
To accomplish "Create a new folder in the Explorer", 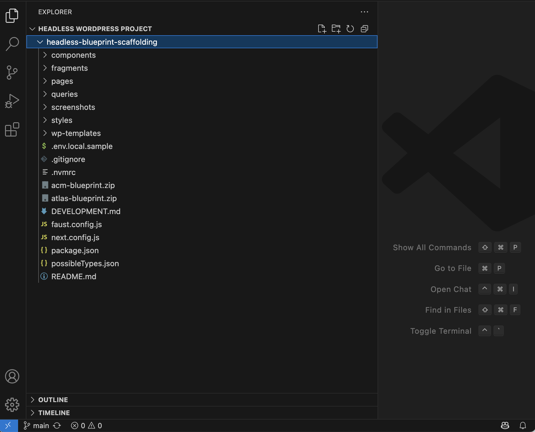I will tap(336, 29).
